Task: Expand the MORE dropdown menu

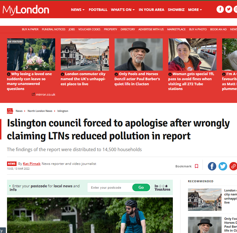Action: [195, 10]
